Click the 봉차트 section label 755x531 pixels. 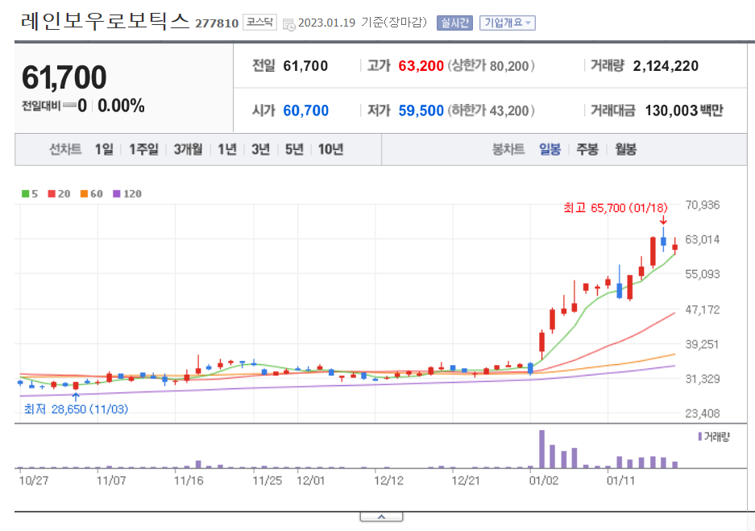click(x=508, y=149)
